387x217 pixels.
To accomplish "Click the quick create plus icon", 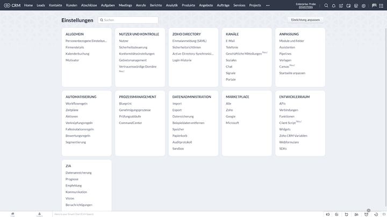I will 341,5.
